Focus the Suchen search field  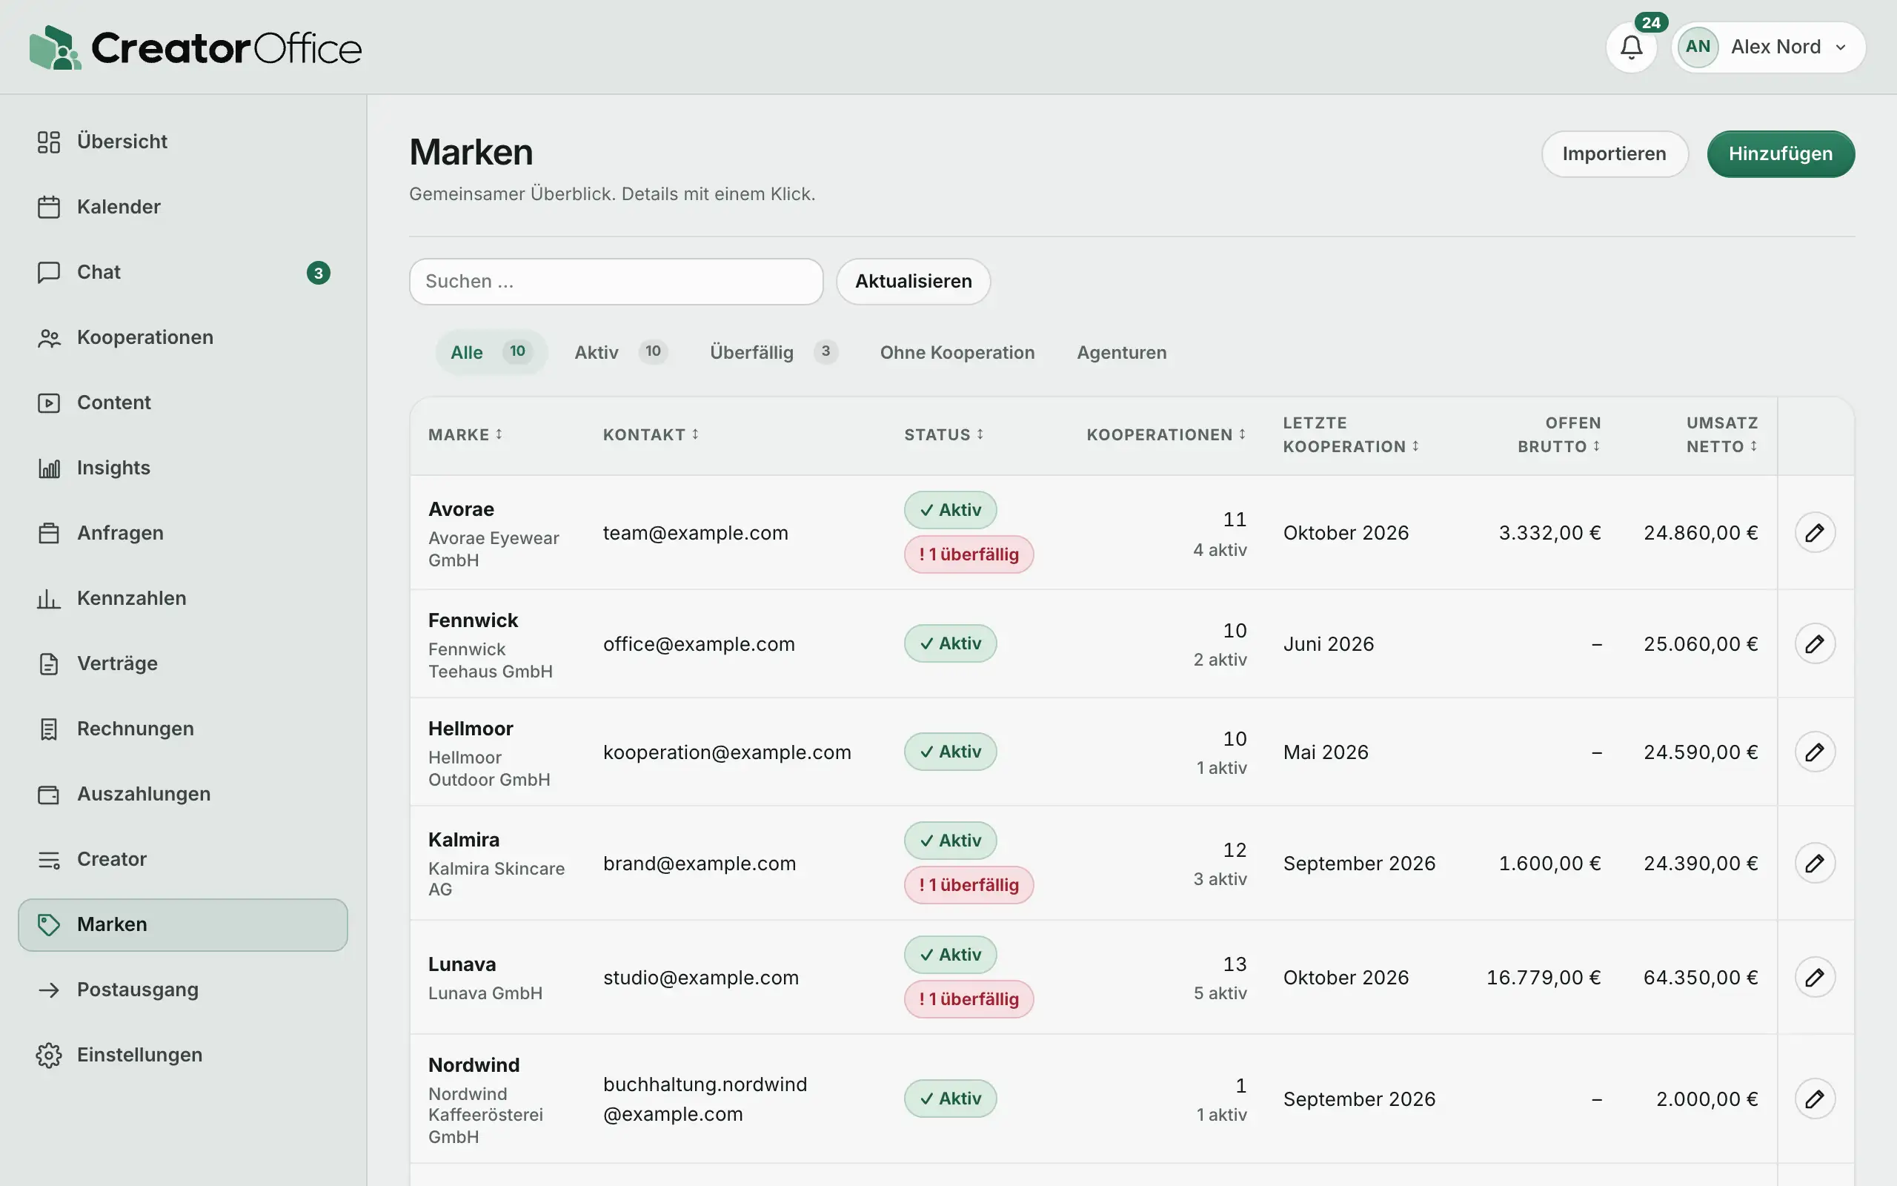(616, 282)
